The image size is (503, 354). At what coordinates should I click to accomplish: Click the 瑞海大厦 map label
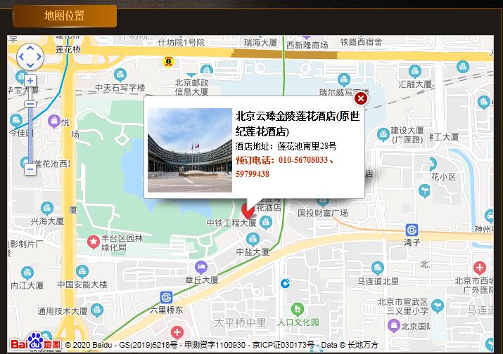tap(260, 43)
